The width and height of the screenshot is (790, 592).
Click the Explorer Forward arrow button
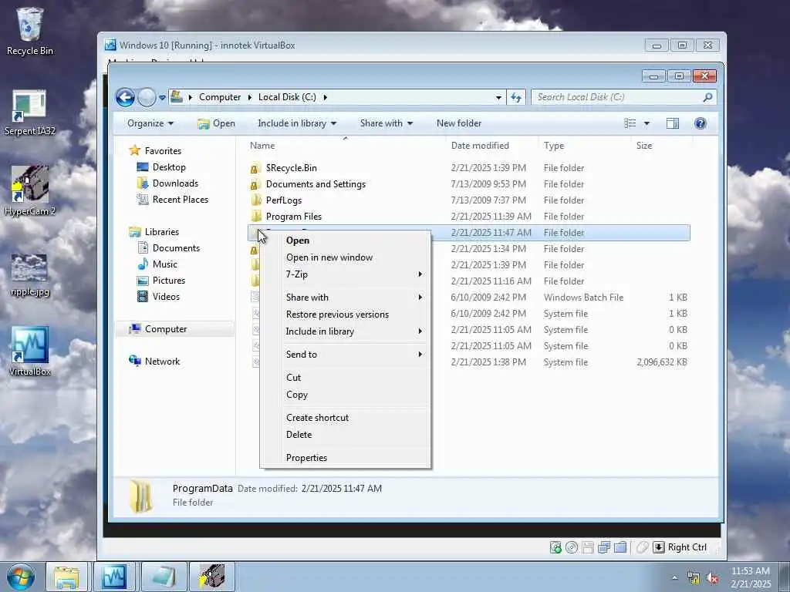pyautogui.click(x=147, y=97)
